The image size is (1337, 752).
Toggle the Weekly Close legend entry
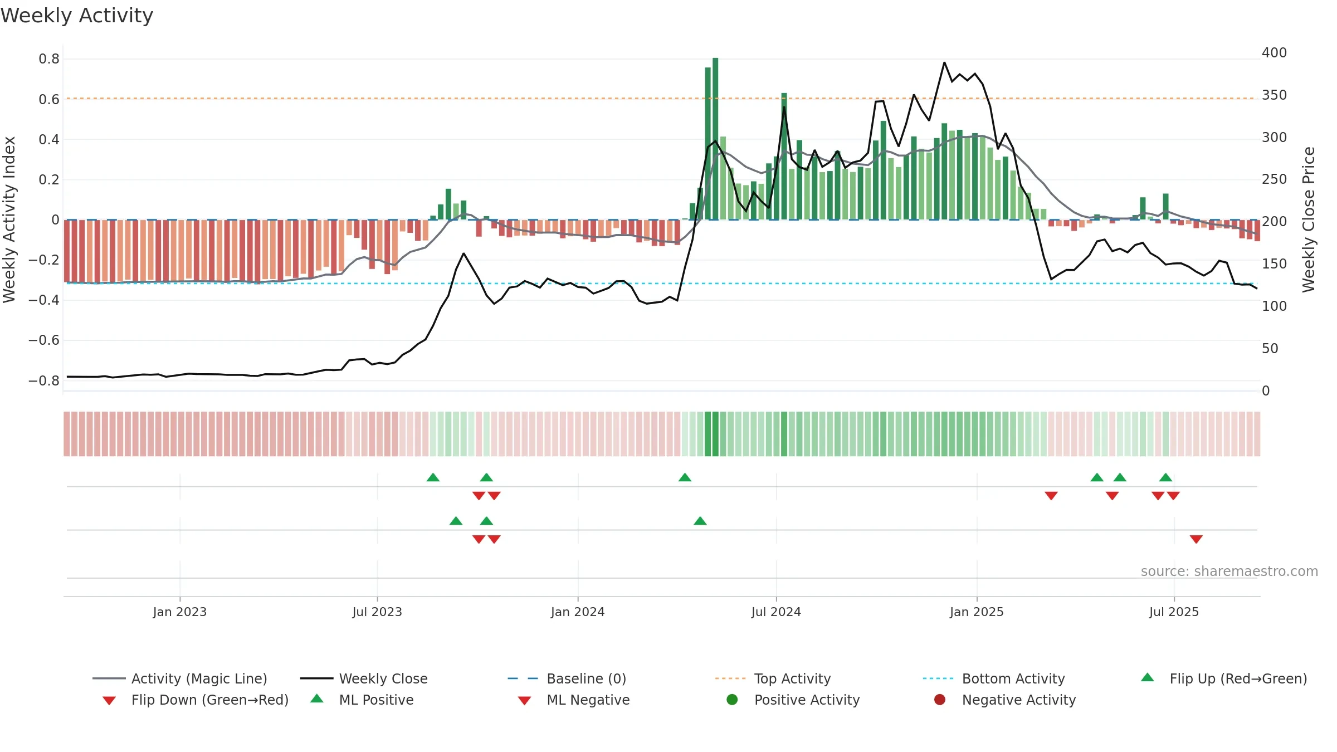click(364, 678)
